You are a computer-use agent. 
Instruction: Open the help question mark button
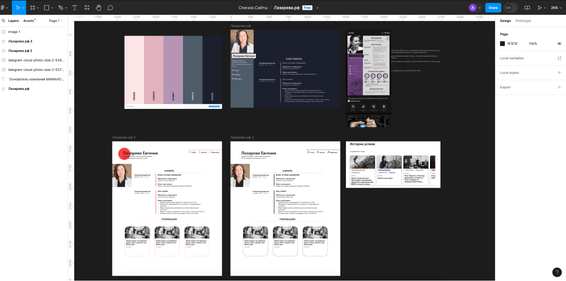point(557,272)
